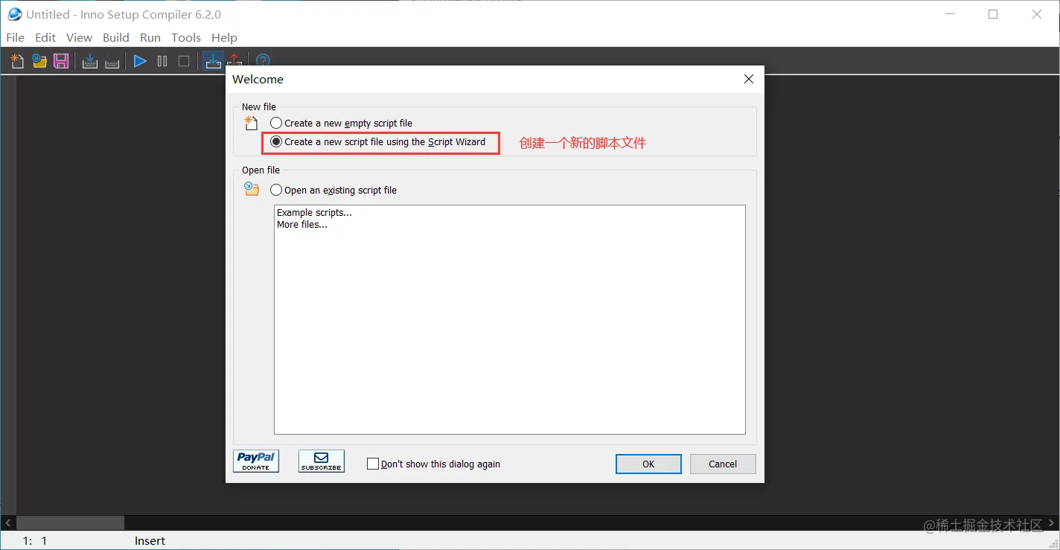The width and height of the screenshot is (1060, 550).
Task: Click the Save floppy disk icon
Action: click(x=62, y=61)
